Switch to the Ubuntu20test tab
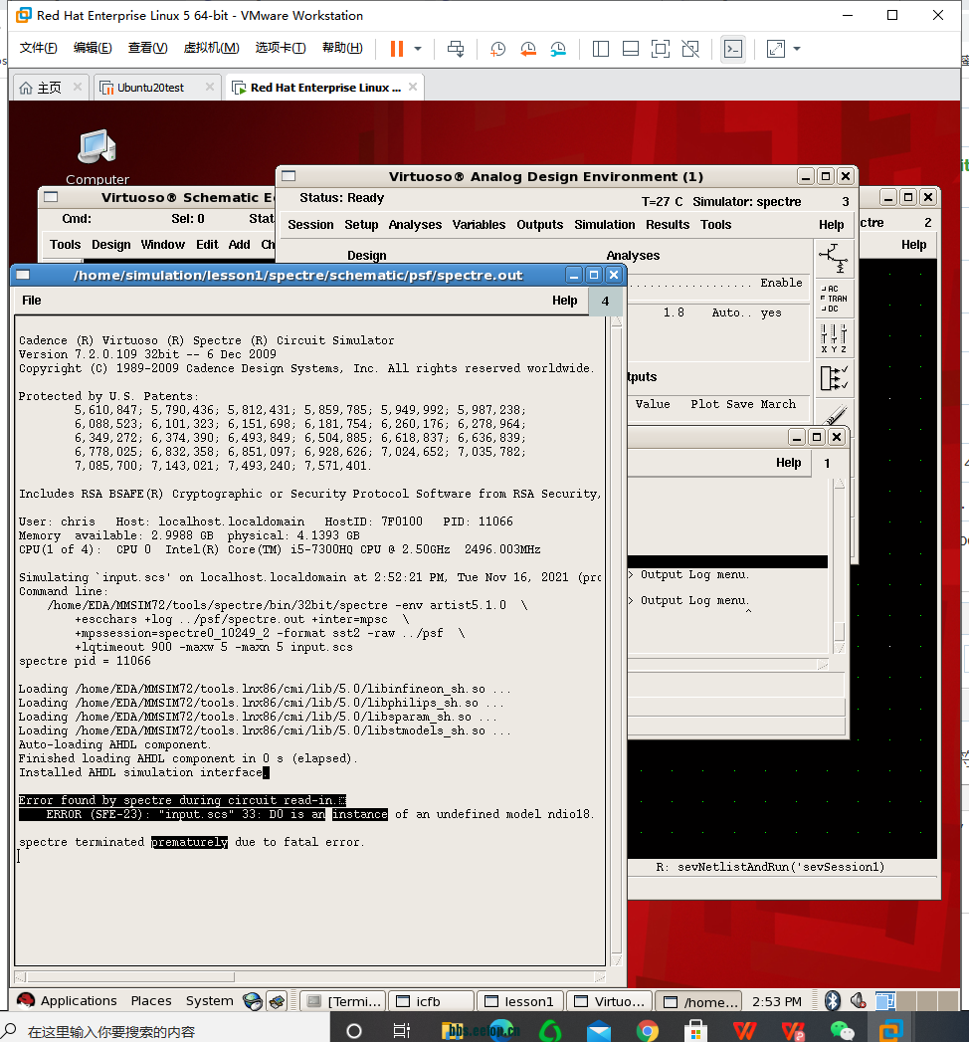The width and height of the screenshot is (969, 1042). tap(150, 88)
